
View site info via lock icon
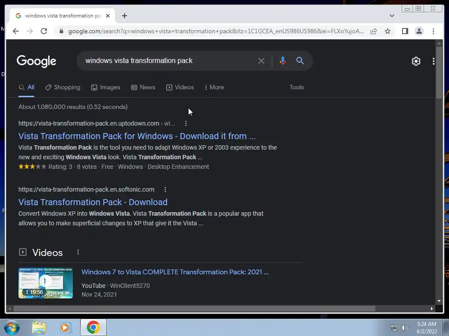pos(61,31)
